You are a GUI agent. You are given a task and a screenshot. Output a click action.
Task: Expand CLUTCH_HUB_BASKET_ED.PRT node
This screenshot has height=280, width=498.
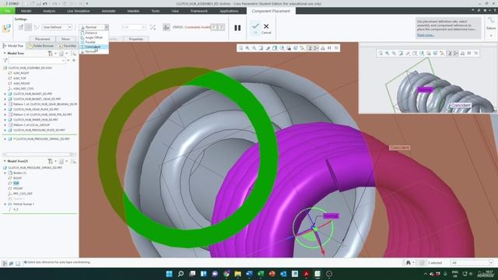[x=5, y=94]
